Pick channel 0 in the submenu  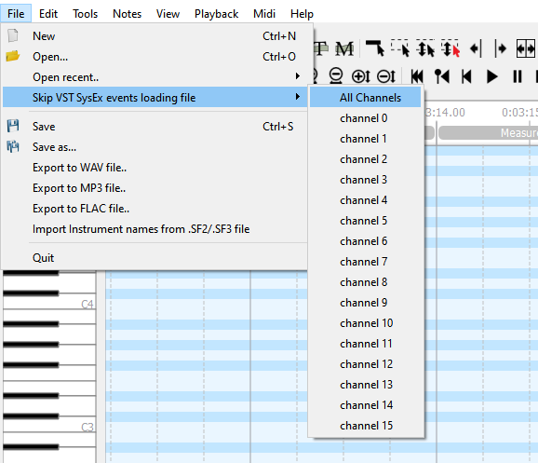click(366, 118)
